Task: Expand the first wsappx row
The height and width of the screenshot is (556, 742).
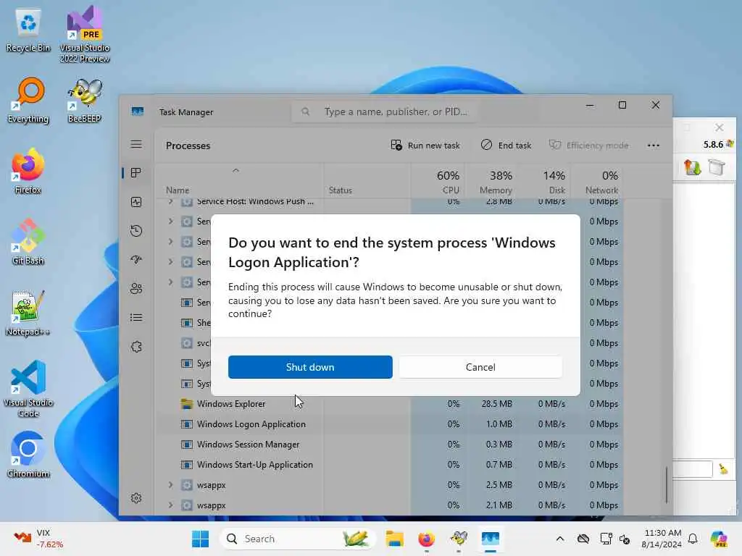Action: [170, 484]
